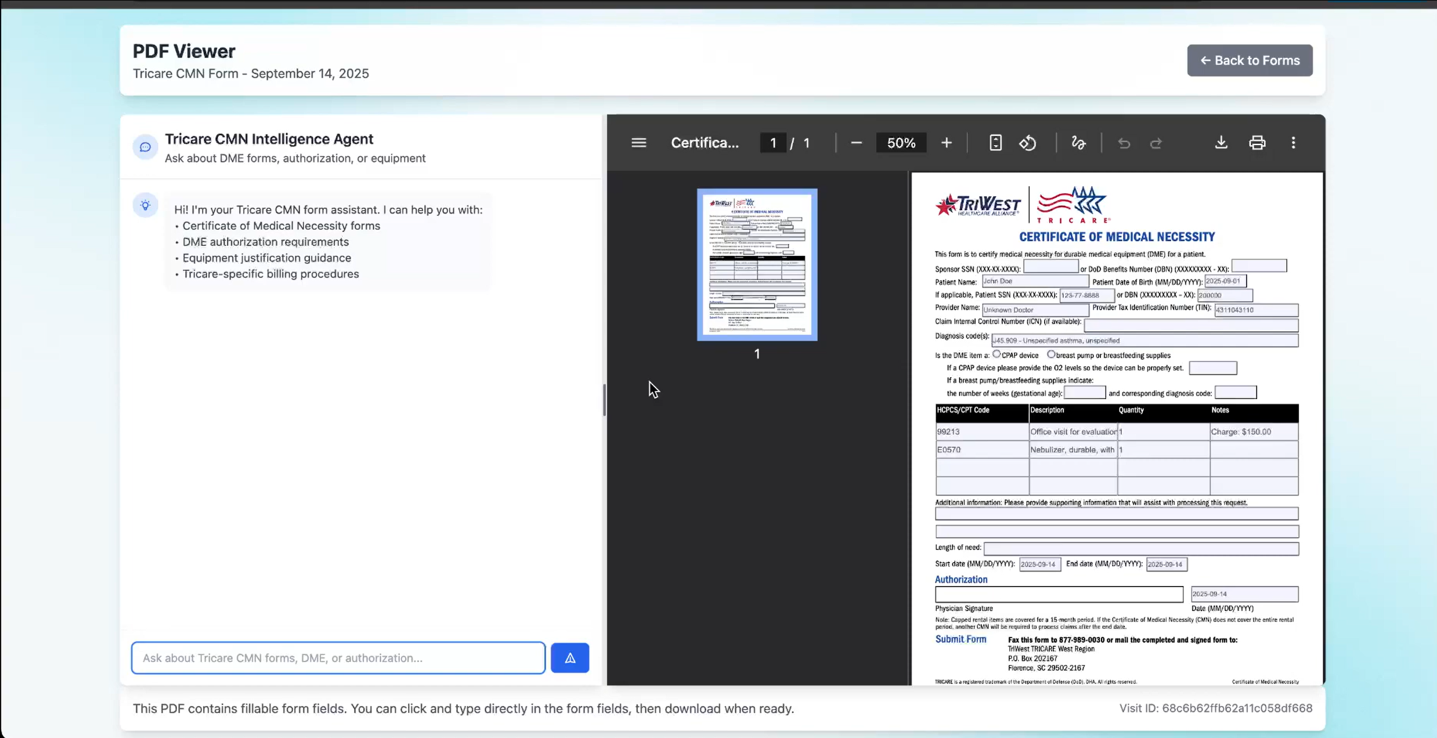
Task: Print the Certificate PDF
Action: [x=1257, y=143]
